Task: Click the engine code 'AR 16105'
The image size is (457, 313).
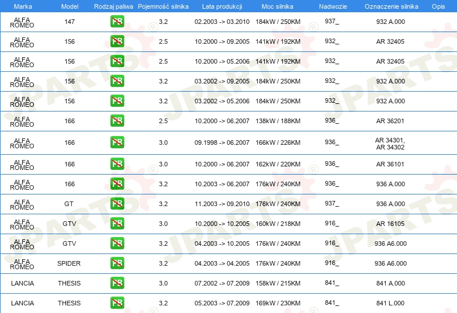Action: click(x=390, y=224)
